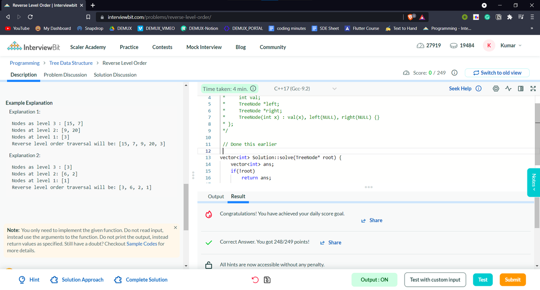Click the colorful bar chart extension icon
This screenshot has height=290, width=540.
tap(476, 17)
